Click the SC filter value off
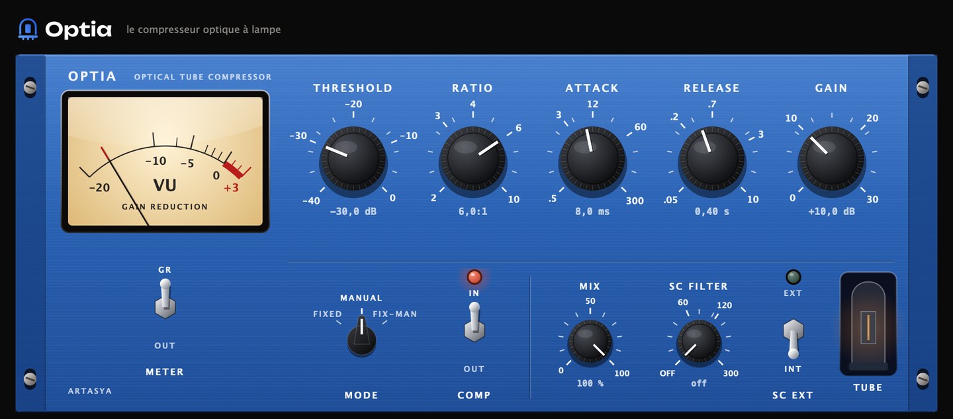Viewport: 953px width, 419px height. pos(698,383)
